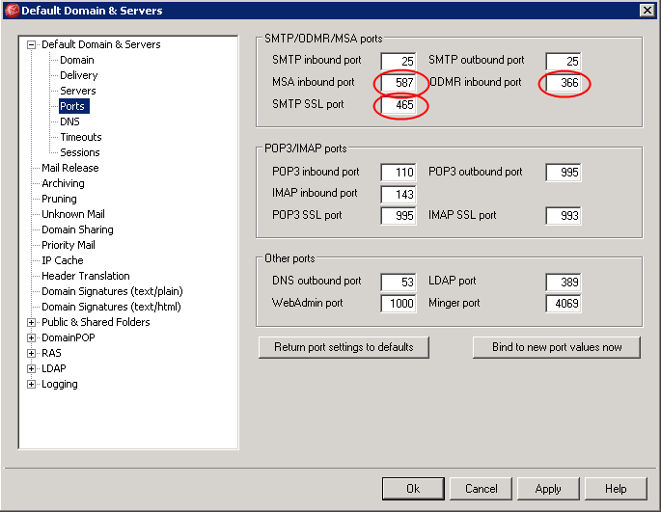661x512 pixels.
Task: Click the IMAP inbound port field
Action: (399, 194)
